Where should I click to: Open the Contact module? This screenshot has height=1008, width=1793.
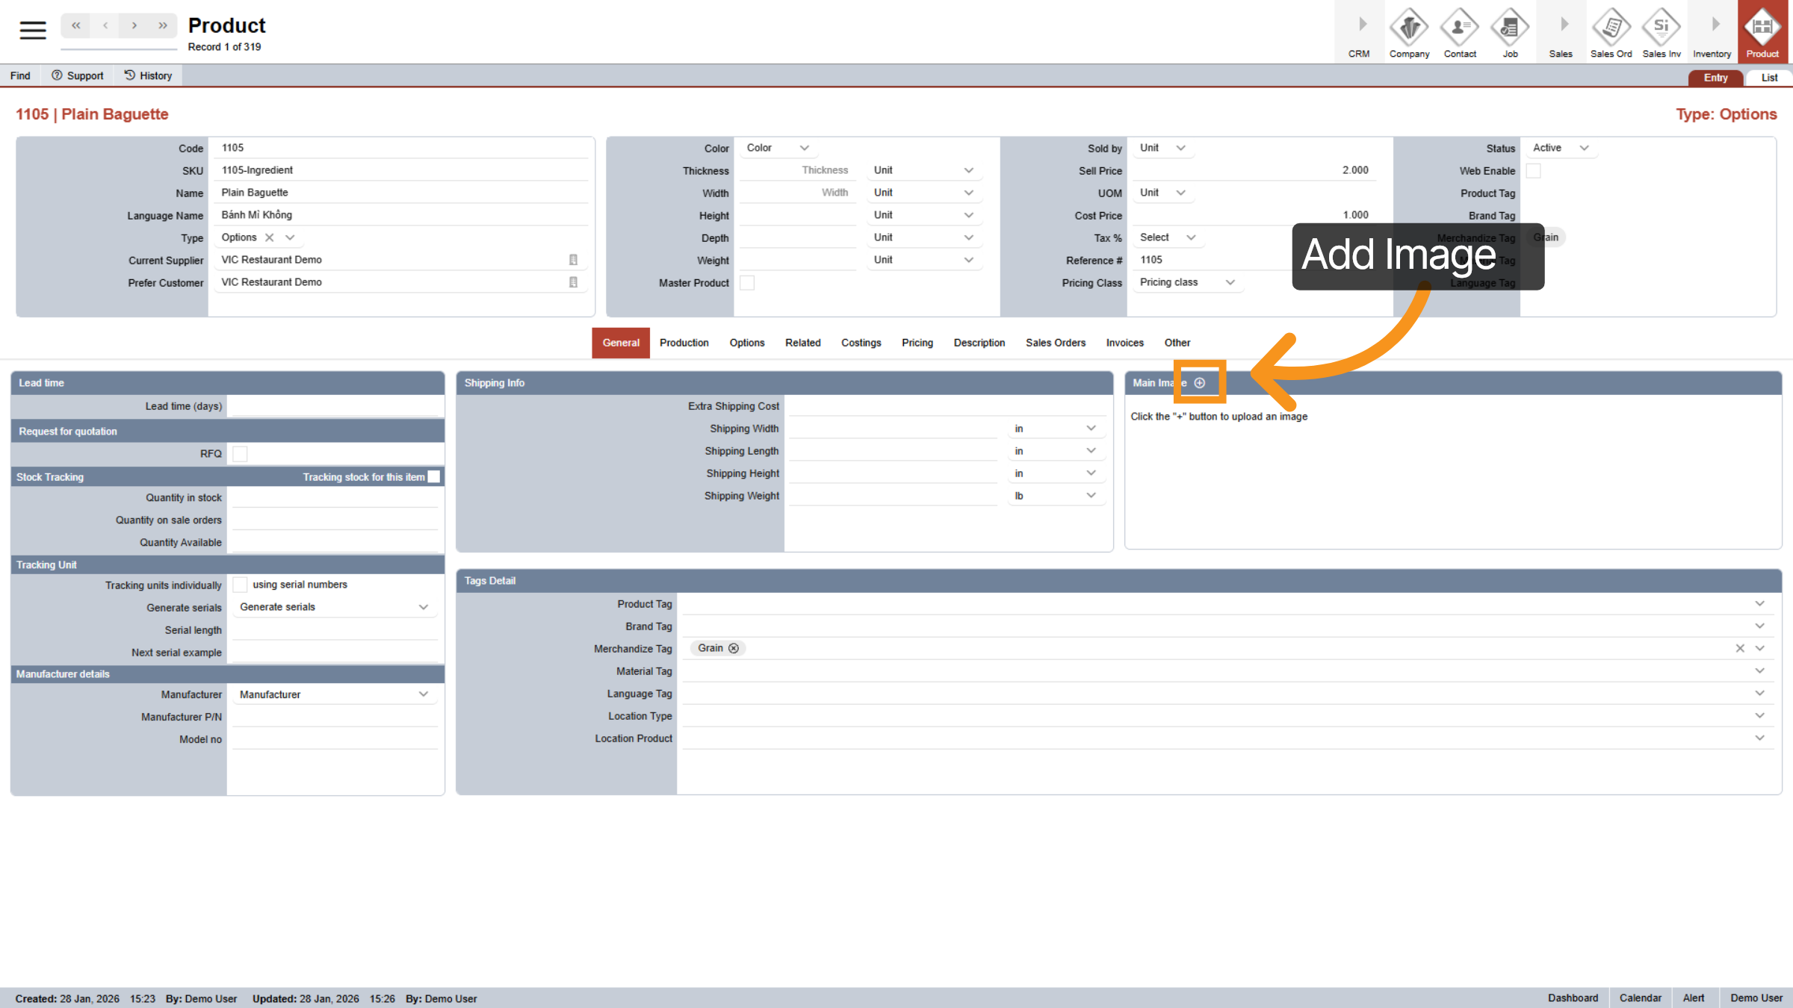[1460, 31]
